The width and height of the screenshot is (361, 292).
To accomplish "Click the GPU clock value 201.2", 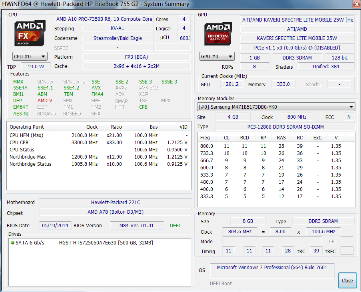I will 232,84.
